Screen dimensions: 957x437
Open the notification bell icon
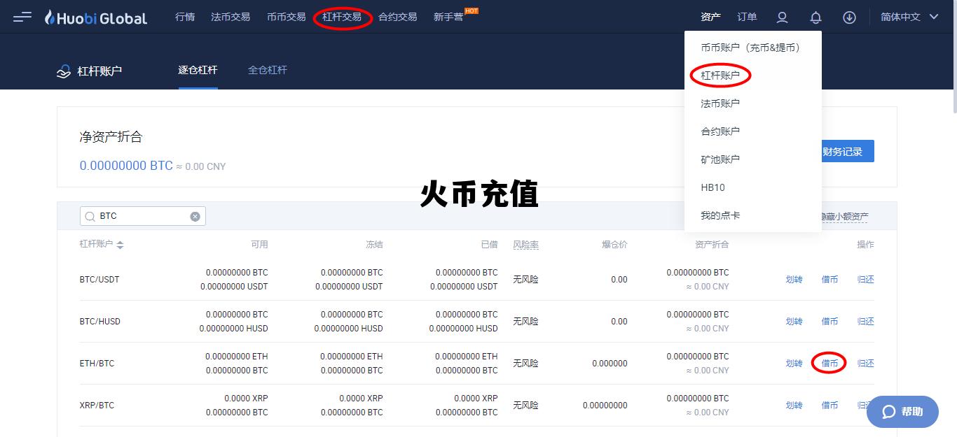click(x=815, y=17)
